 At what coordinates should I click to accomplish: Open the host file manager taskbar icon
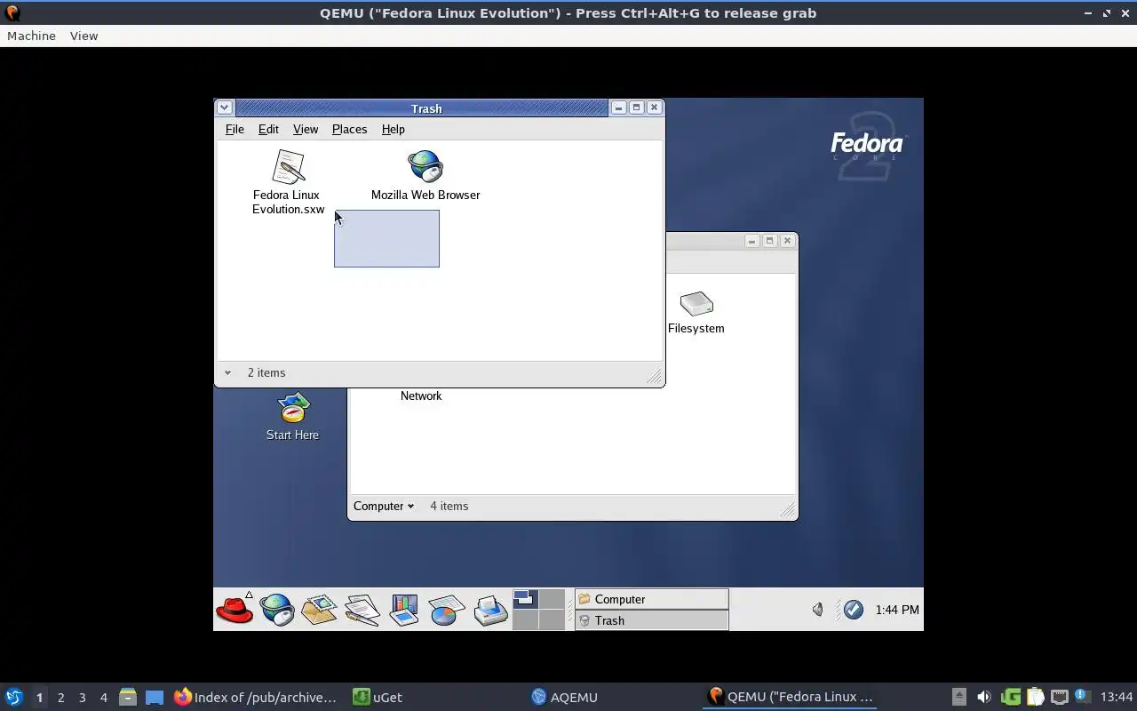point(127,697)
